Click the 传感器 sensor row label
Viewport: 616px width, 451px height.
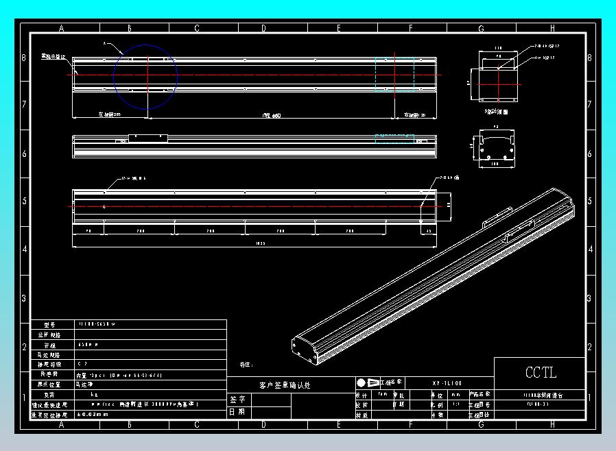[49, 374]
